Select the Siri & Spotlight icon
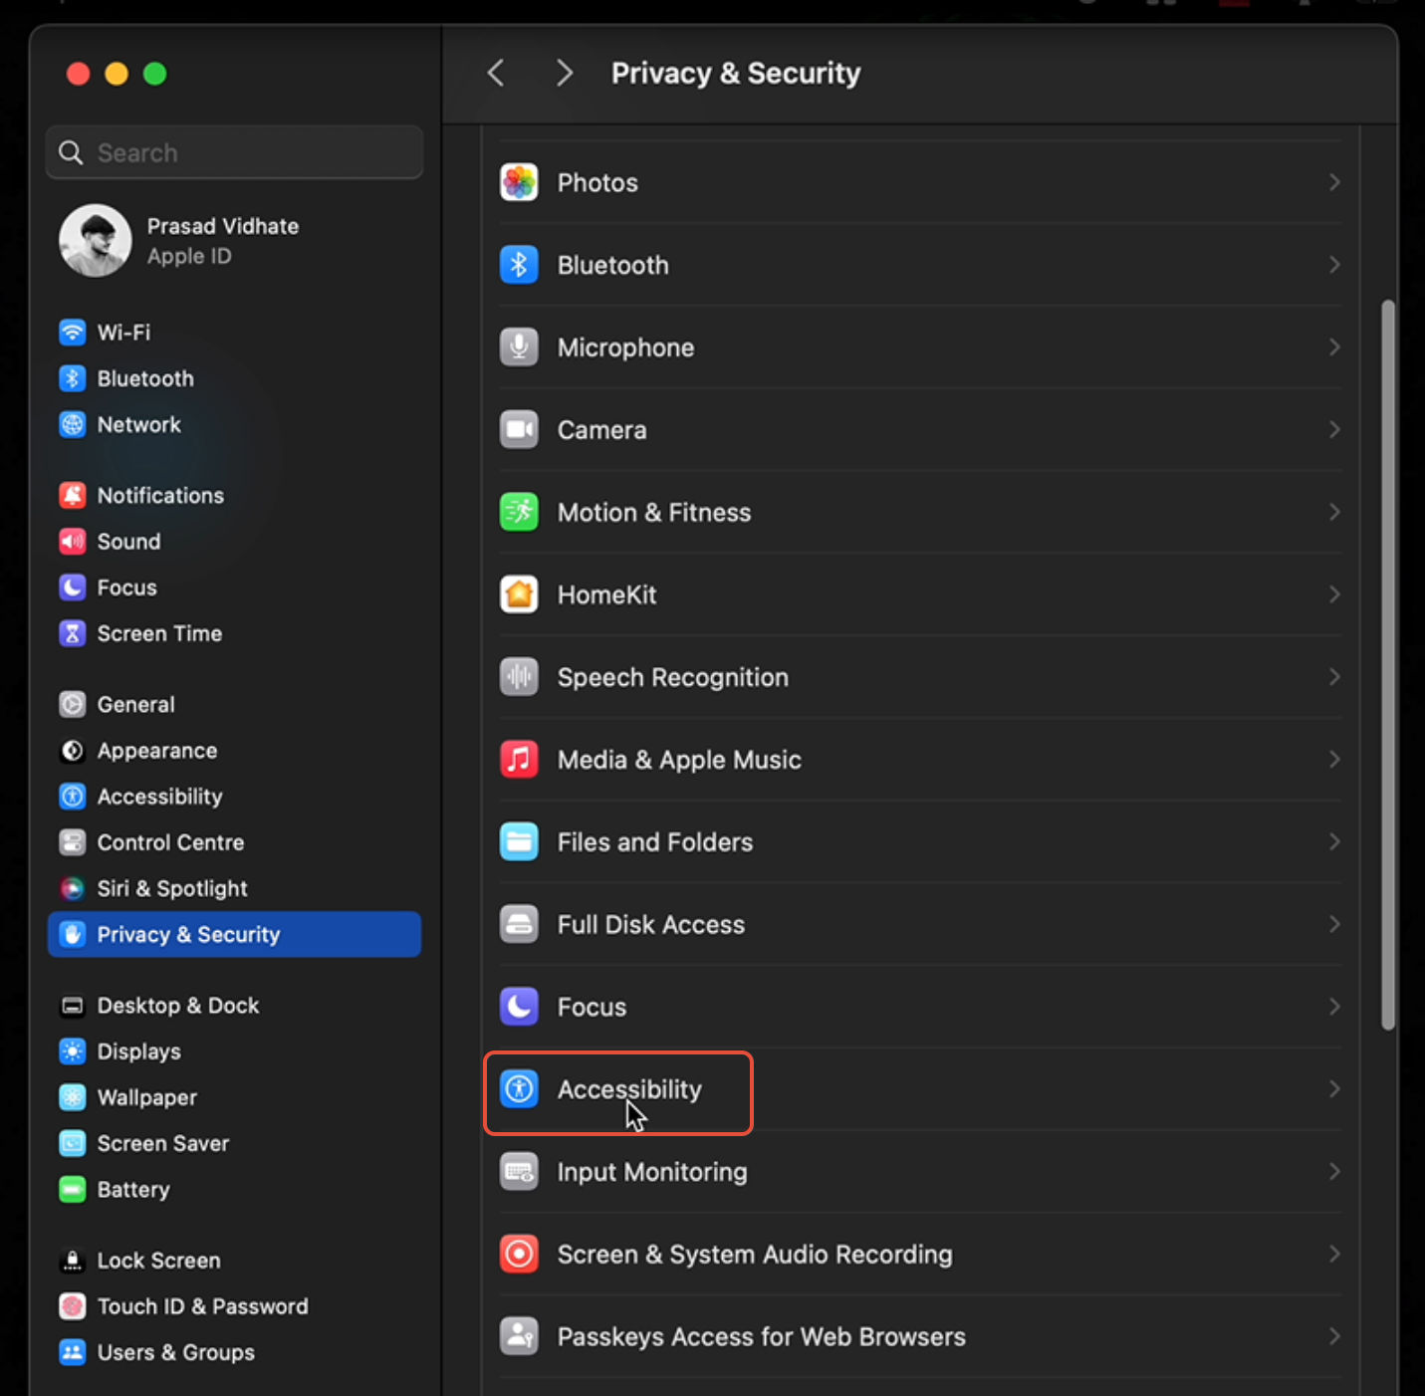This screenshot has height=1396, width=1425. point(73,888)
